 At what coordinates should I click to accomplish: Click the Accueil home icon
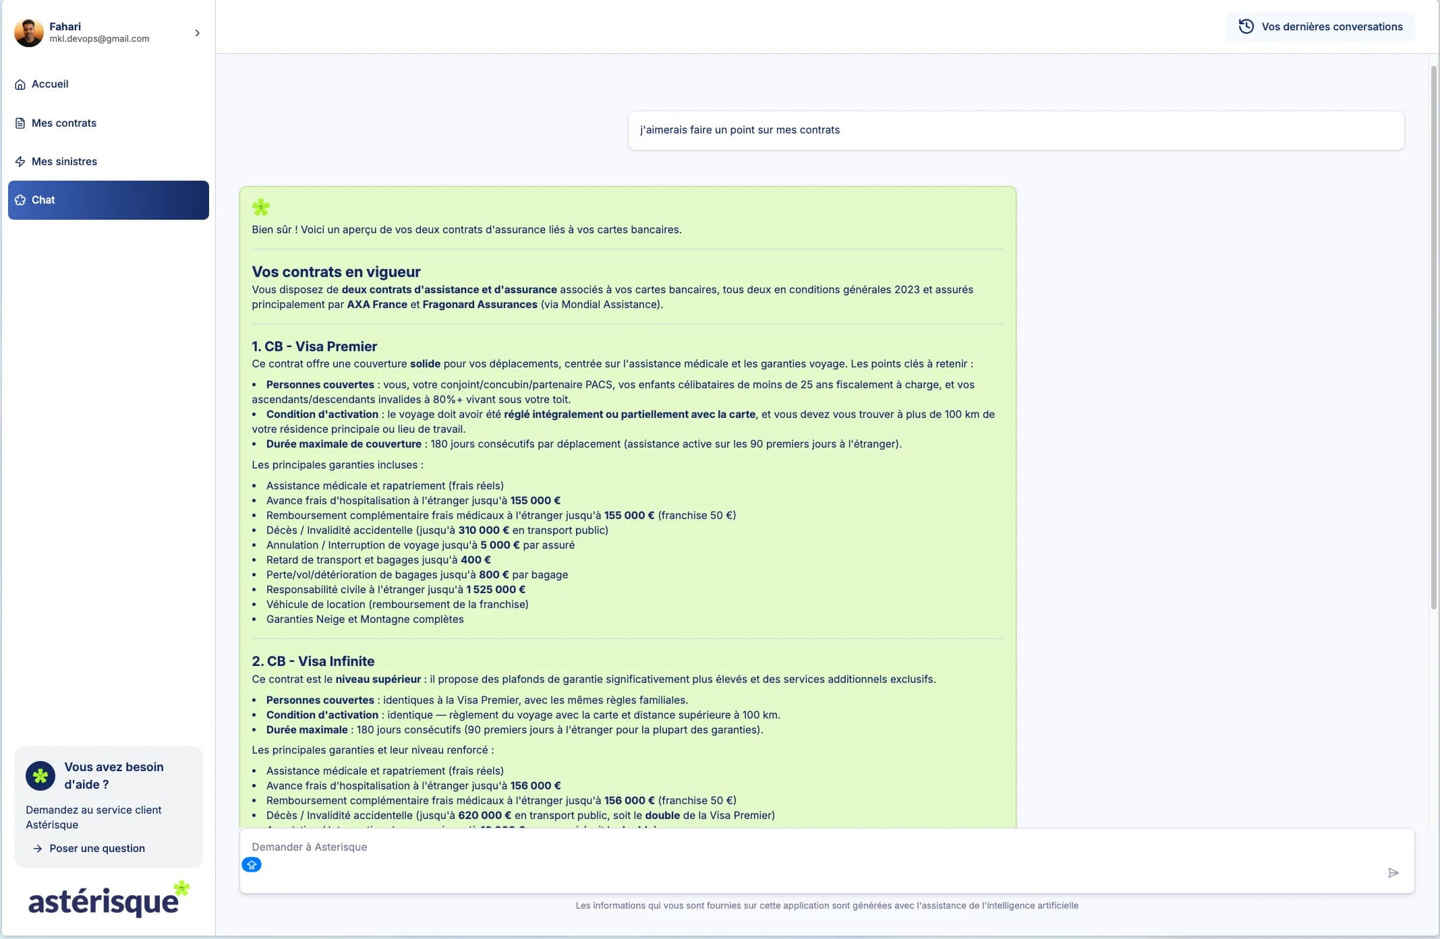pos(20,84)
